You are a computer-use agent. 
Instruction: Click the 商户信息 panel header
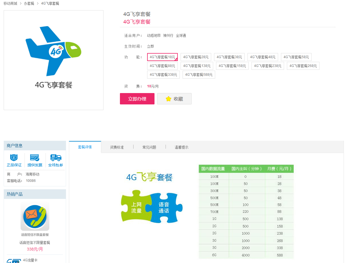coord(35,146)
